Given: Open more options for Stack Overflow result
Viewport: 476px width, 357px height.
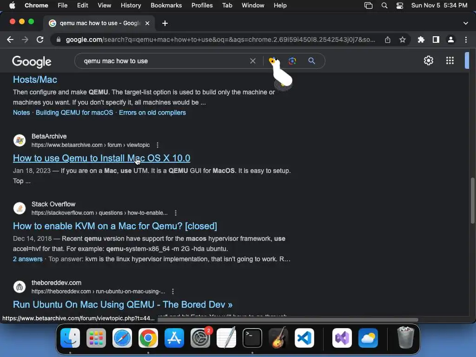Looking at the screenshot, I should point(175,213).
